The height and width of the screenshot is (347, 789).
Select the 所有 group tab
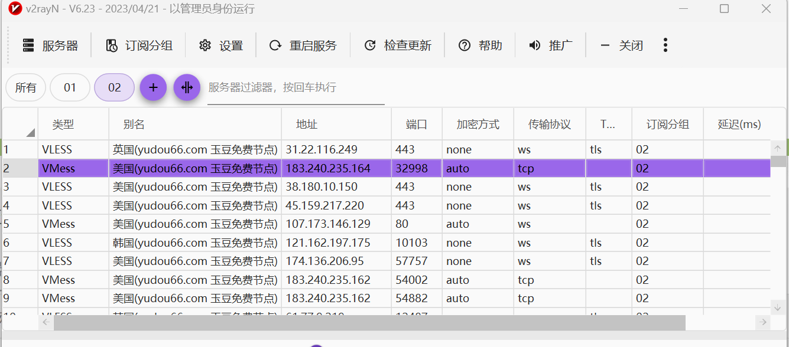[x=25, y=87]
